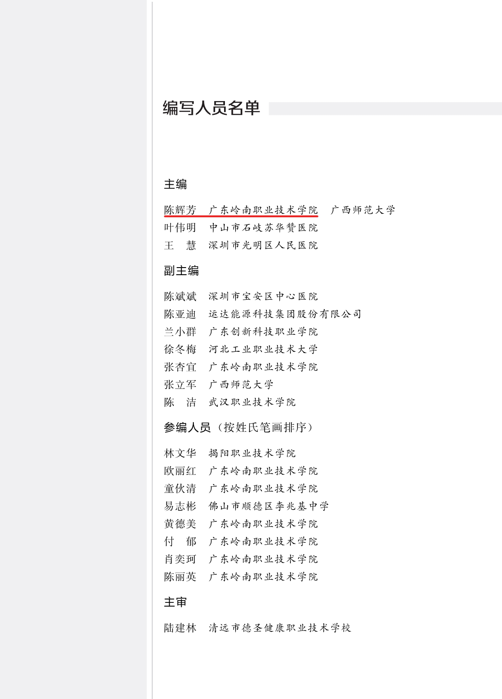Screen dimensions: 502x699
Task: Click the name 张杏宜
Action: point(180,367)
